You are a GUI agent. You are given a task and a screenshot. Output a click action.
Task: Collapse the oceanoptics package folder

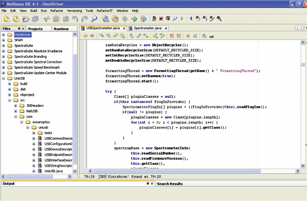(x=21, y=122)
